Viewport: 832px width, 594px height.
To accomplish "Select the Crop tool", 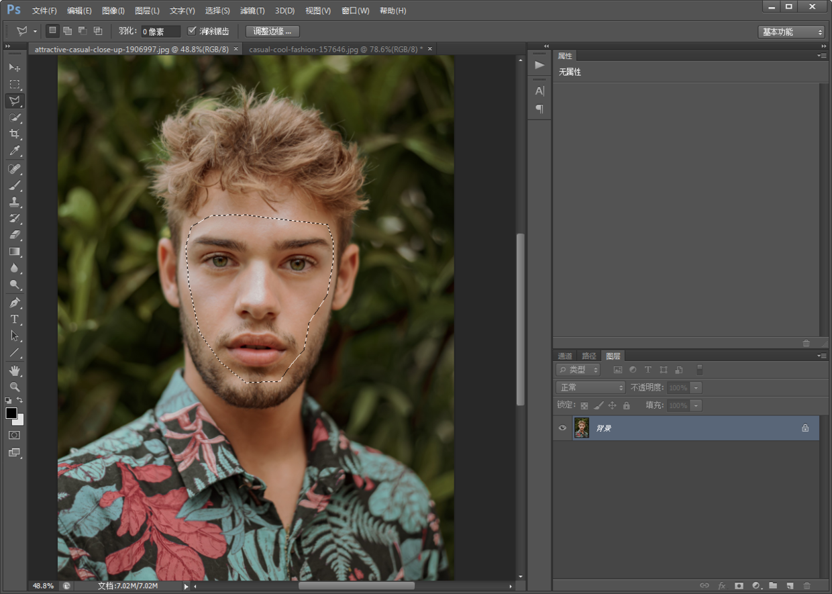I will tap(14, 134).
